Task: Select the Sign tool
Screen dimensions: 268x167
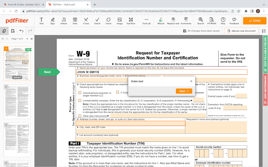Action: (53, 21)
